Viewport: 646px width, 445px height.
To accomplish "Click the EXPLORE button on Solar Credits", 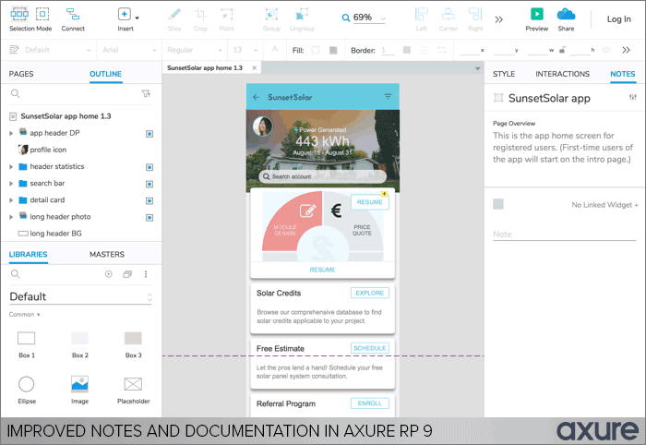I will point(369,293).
